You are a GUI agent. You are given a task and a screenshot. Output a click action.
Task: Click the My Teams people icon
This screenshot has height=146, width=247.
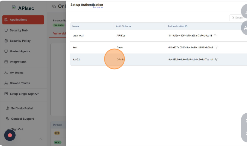(x=6, y=73)
